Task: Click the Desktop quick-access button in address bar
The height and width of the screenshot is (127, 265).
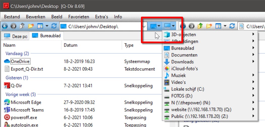Action: coord(153,26)
